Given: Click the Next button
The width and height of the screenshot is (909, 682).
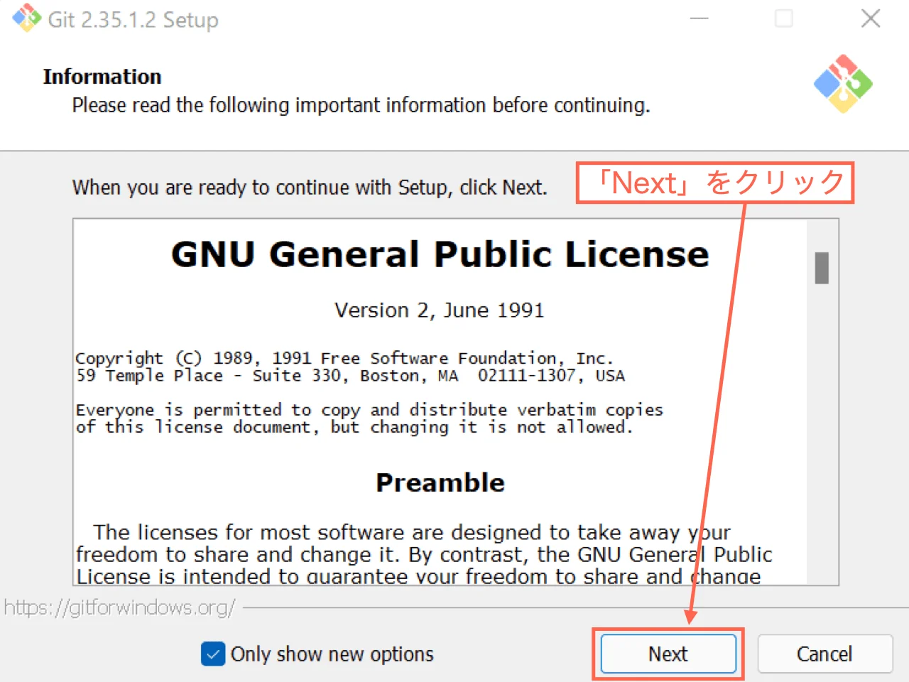Looking at the screenshot, I should [x=668, y=654].
